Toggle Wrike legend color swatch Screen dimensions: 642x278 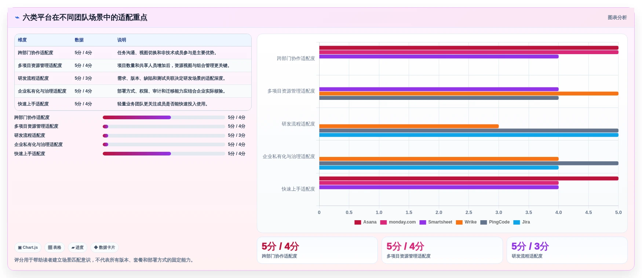click(x=459, y=222)
